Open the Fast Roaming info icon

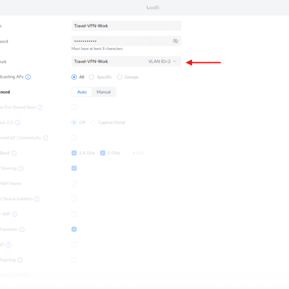coord(20,260)
